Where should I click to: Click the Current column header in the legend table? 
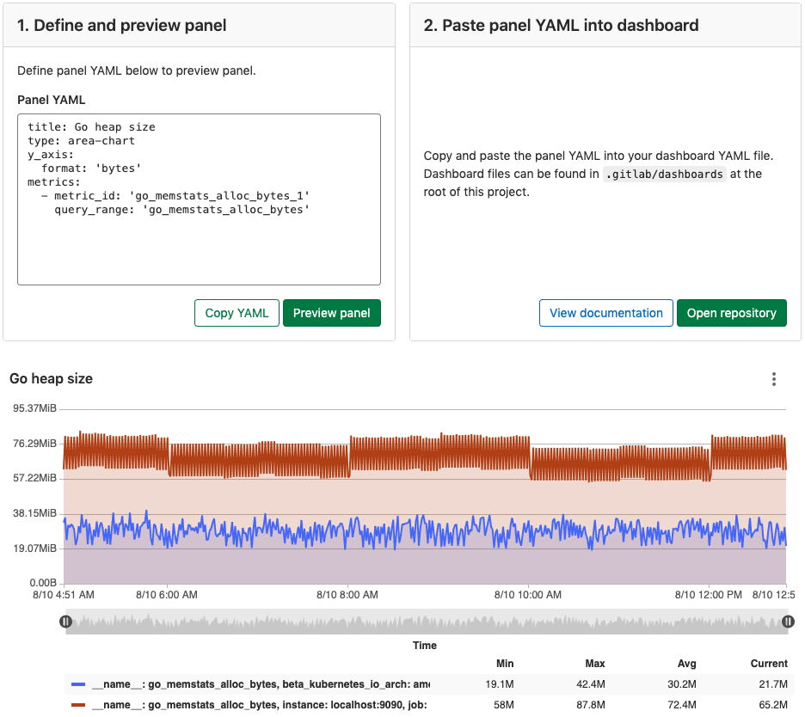(769, 663)
